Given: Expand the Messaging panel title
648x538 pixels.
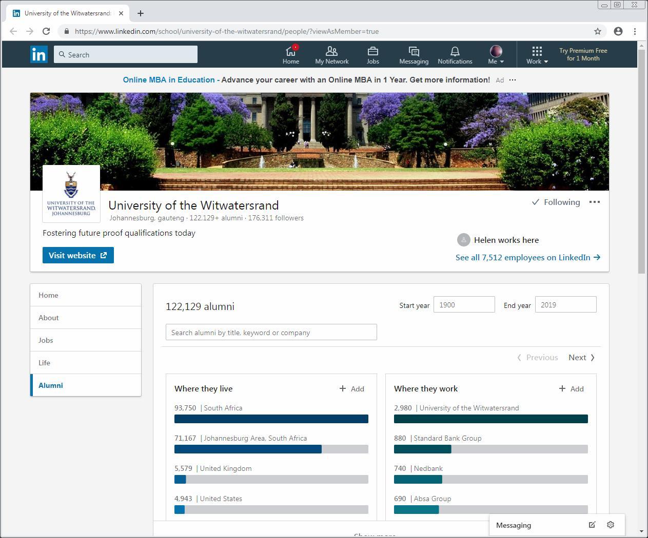Looking at the screenshot, I should point(514,525).
